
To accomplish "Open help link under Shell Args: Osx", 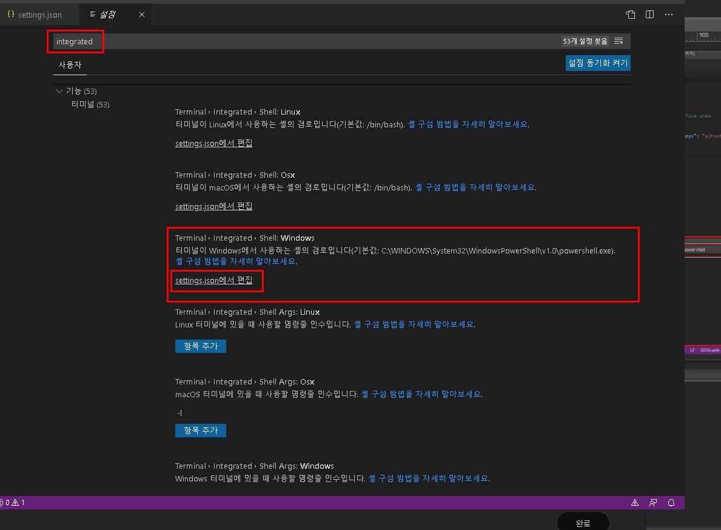I will point(421,394).
